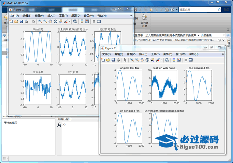This screenshot has height=163, width=233.
Task: Print Figure 2 with the printer icon
Action: click(x=118, y=60)
